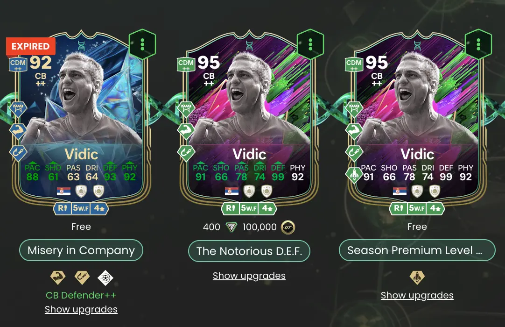Click the DNA icon atop the right card
Viewport: 505px width, 327px height.
click(x=417, y=46)
